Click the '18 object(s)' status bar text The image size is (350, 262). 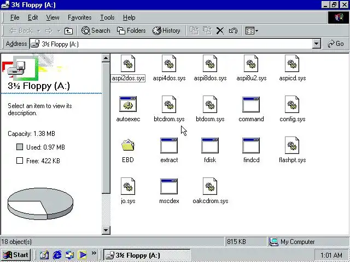(16, 242)
